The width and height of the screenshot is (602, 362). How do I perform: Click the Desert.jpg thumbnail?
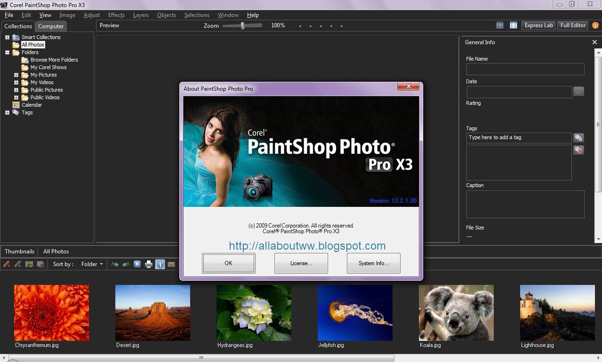pos(153,313)
